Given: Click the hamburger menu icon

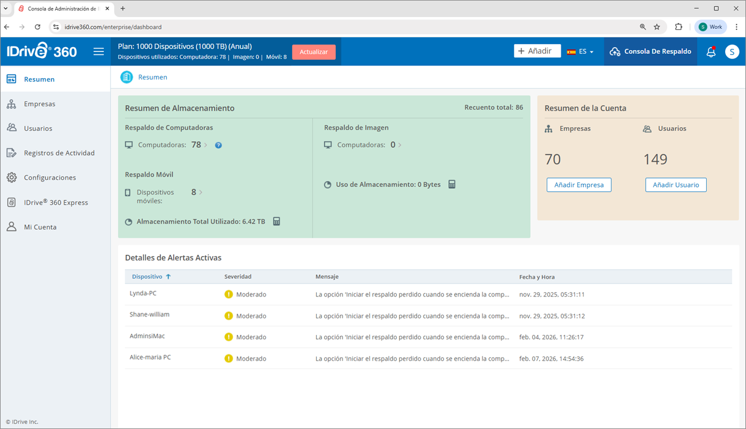Looking at the screenshot, I should pyautogui.click(x=98, y=51).
